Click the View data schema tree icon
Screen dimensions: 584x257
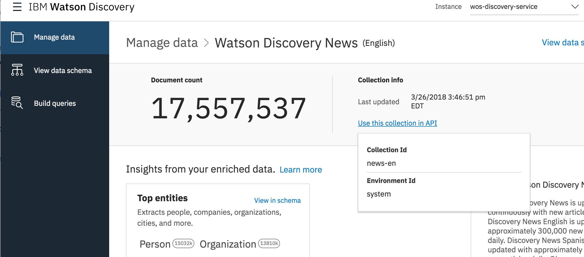(x=17, y=70)
